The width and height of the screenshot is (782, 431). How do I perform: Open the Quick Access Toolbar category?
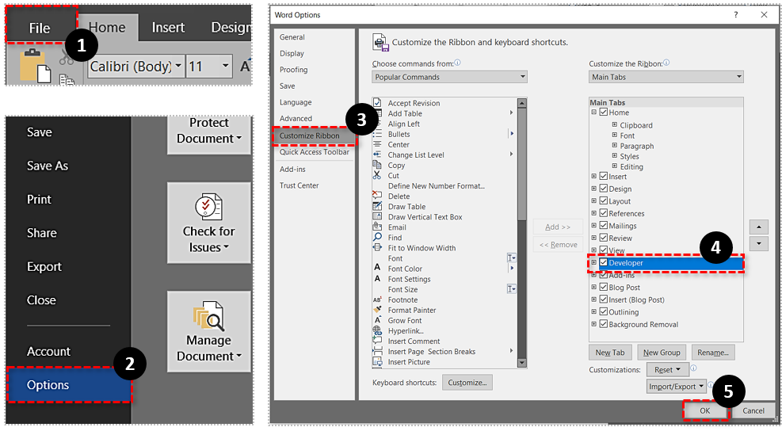[315, 151]
